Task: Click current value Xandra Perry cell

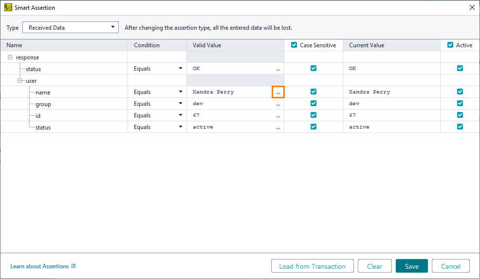Action: pyautogui.click(x=391, y=92)
